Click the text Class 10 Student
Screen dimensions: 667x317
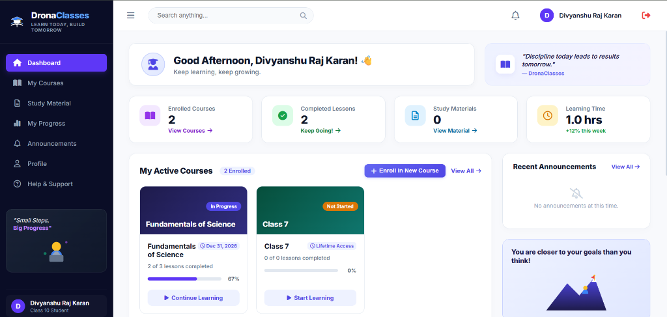48,310
